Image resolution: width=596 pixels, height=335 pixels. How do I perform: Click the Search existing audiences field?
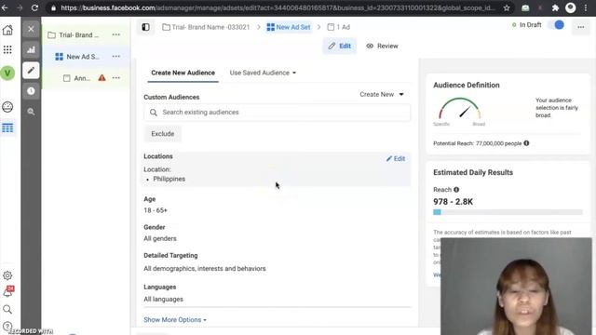pos(278,112)
